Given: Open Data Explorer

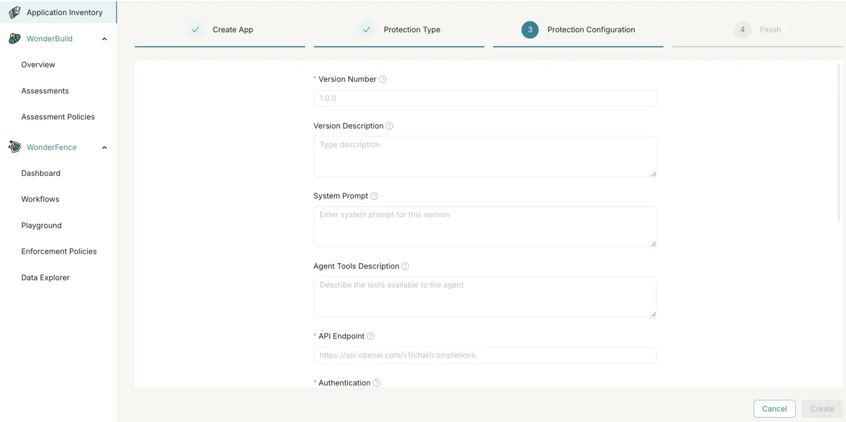Looking at the screenshot, I should (x=45, y=278).
